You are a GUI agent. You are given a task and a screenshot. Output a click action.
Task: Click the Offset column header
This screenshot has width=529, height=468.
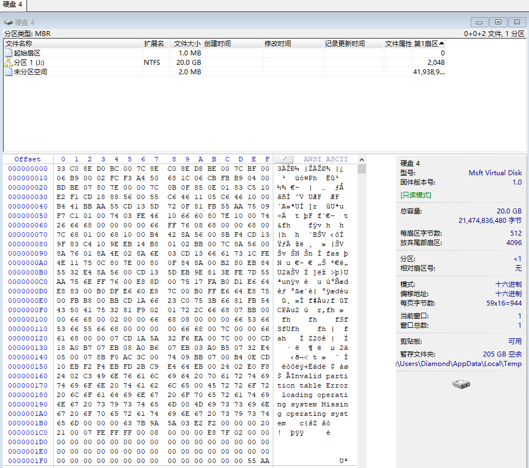click(x=28, y=159)
